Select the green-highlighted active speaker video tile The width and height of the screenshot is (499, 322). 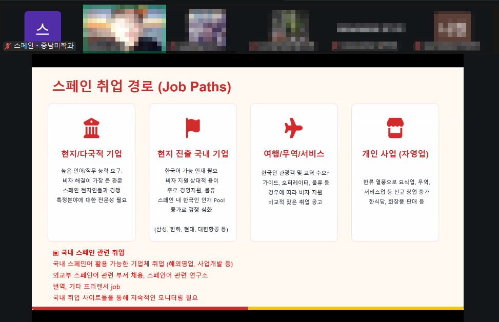coord(125,29)
